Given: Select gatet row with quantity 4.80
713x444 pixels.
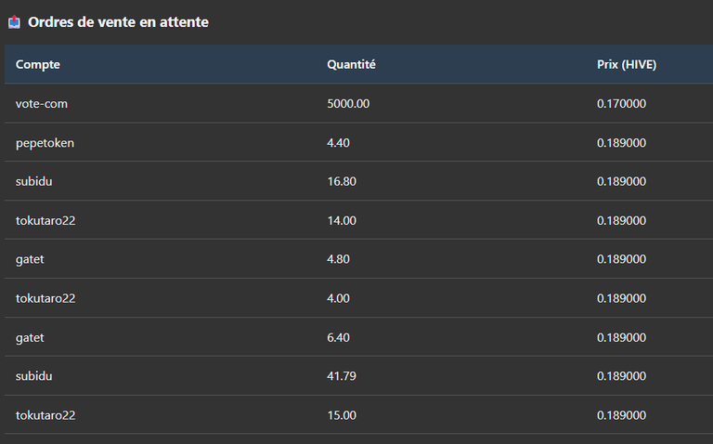Looking at the screenshot, I should point(358,259).
